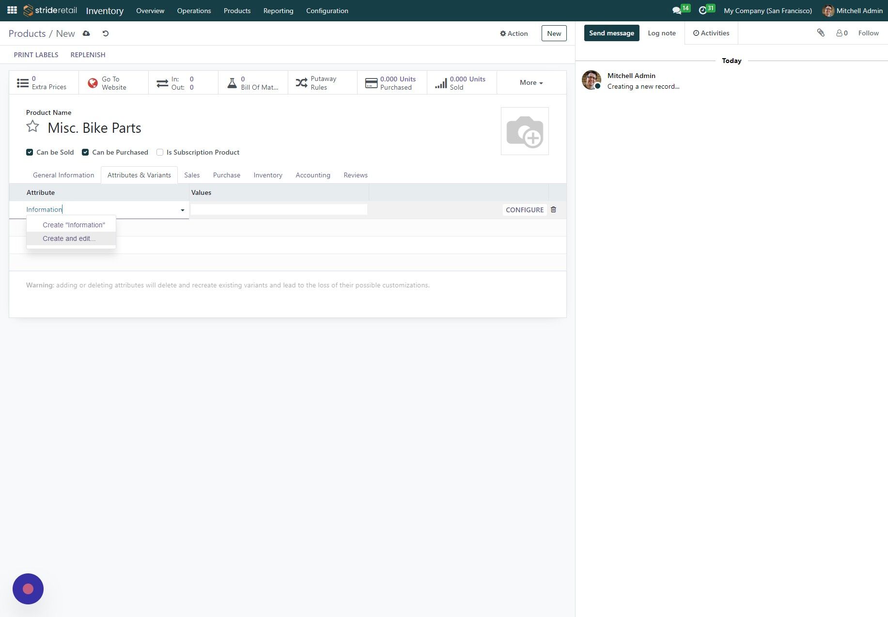The width and height of the screenshot is (888, 617).
Task: Open Units Sold chart button
Action: [x=462, y=83]
